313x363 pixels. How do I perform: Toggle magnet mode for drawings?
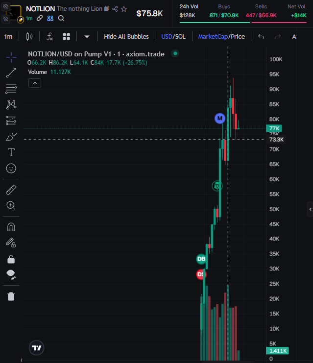point(11,227)
